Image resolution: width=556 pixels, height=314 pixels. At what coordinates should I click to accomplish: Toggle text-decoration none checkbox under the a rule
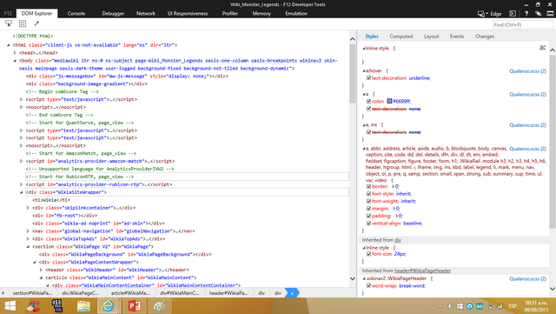[x=368, y=109]
